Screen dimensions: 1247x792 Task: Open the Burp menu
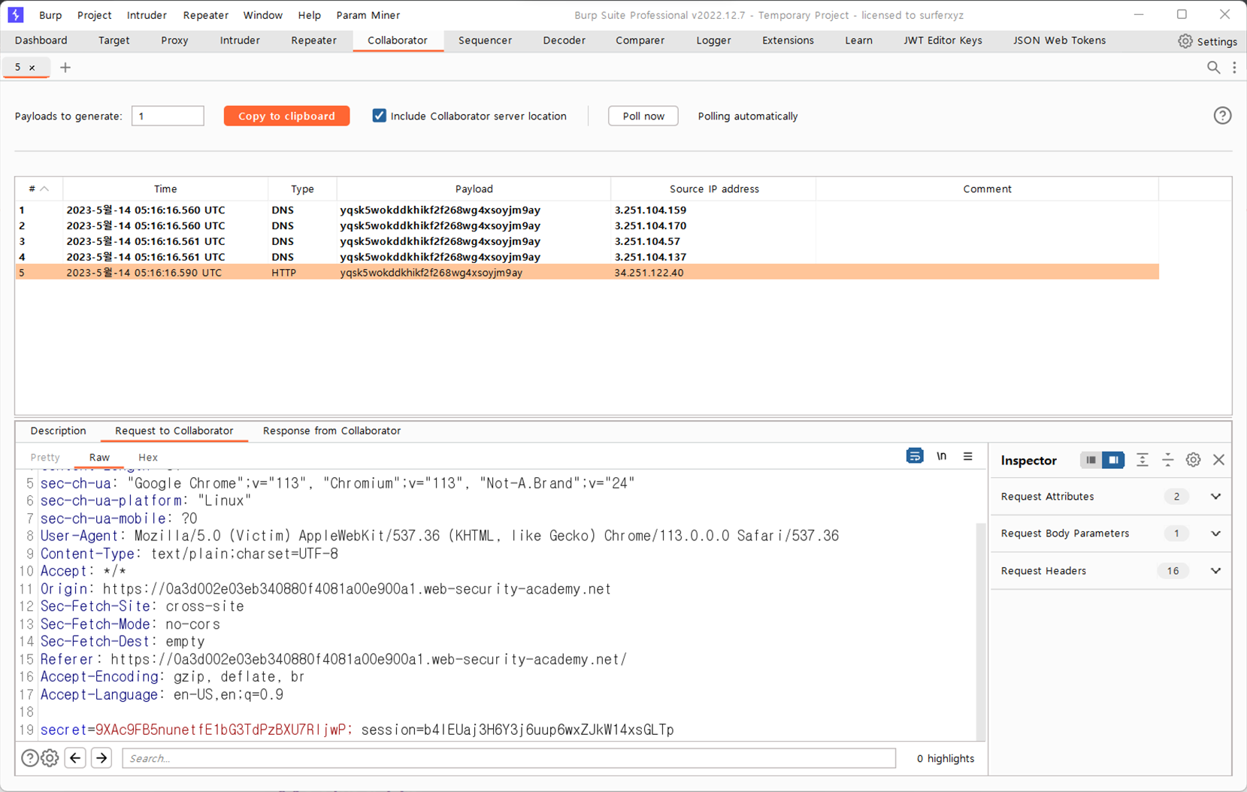50,15
